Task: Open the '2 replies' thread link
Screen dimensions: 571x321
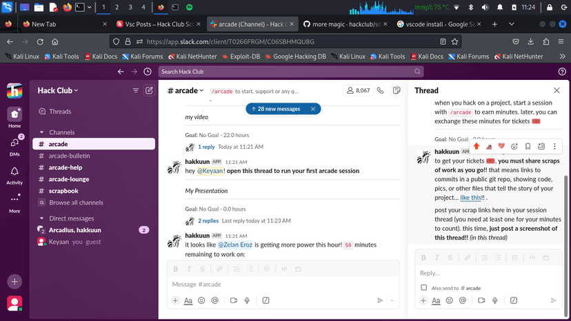Action: pos(208,221)
